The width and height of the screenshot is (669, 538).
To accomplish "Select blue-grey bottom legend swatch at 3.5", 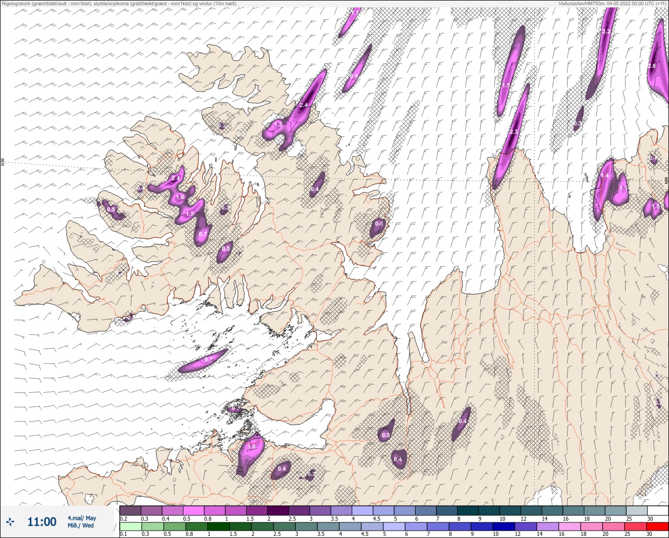I will coord(328,526).
